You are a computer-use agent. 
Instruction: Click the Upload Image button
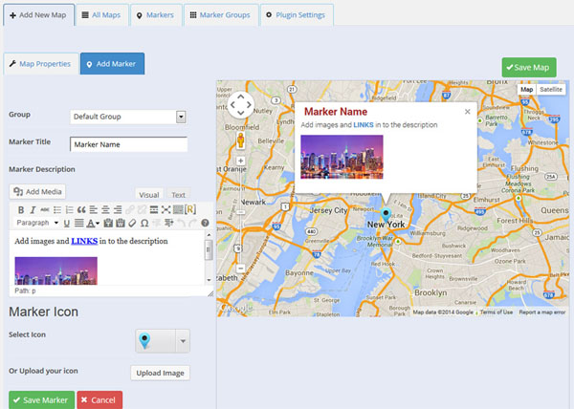pos(160,374)
